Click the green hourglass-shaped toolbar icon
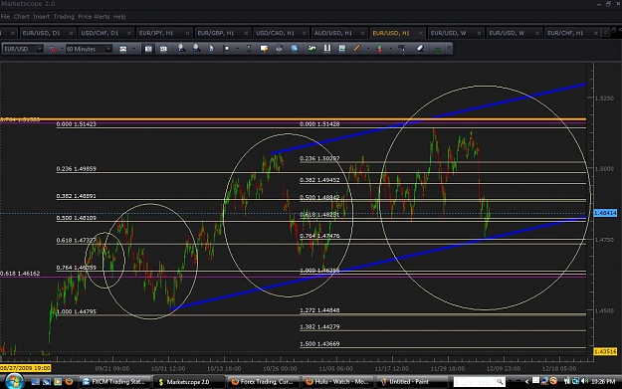 pos(249,49)
